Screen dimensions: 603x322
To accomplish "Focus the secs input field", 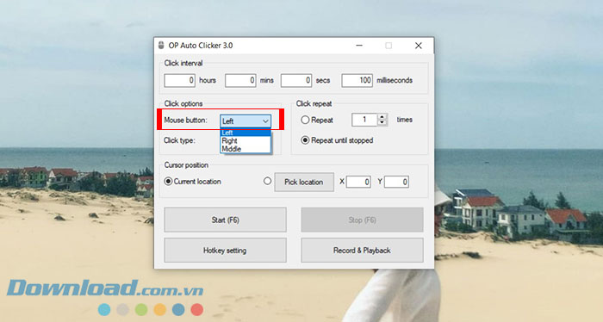I will [x=296, y=80].
